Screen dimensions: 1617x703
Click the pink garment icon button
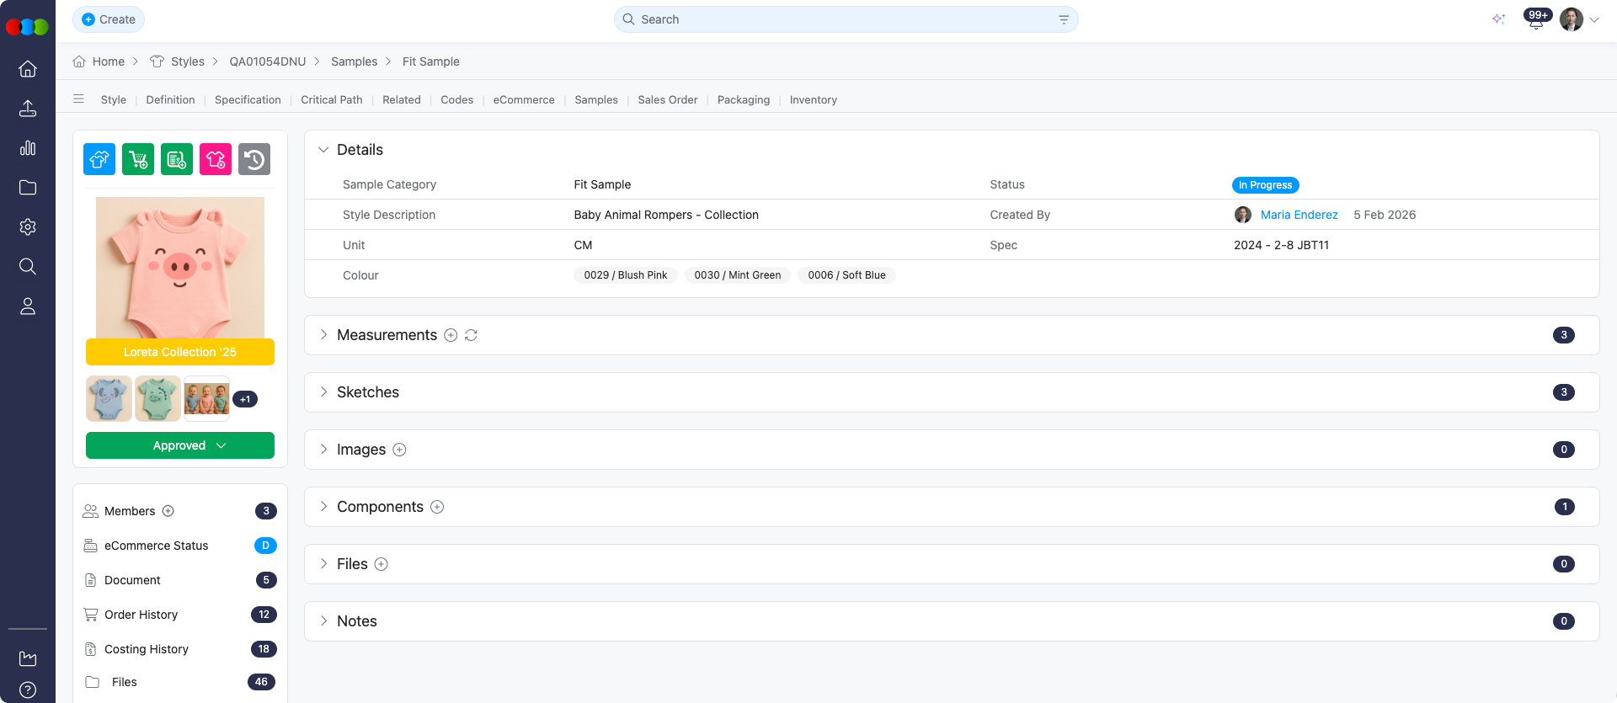point(216,159)
